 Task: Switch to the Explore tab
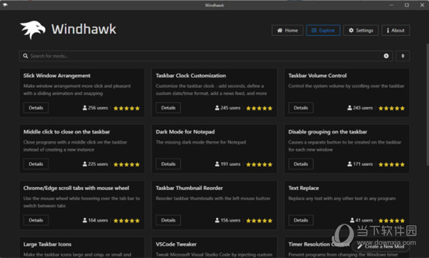click(323, 30)
